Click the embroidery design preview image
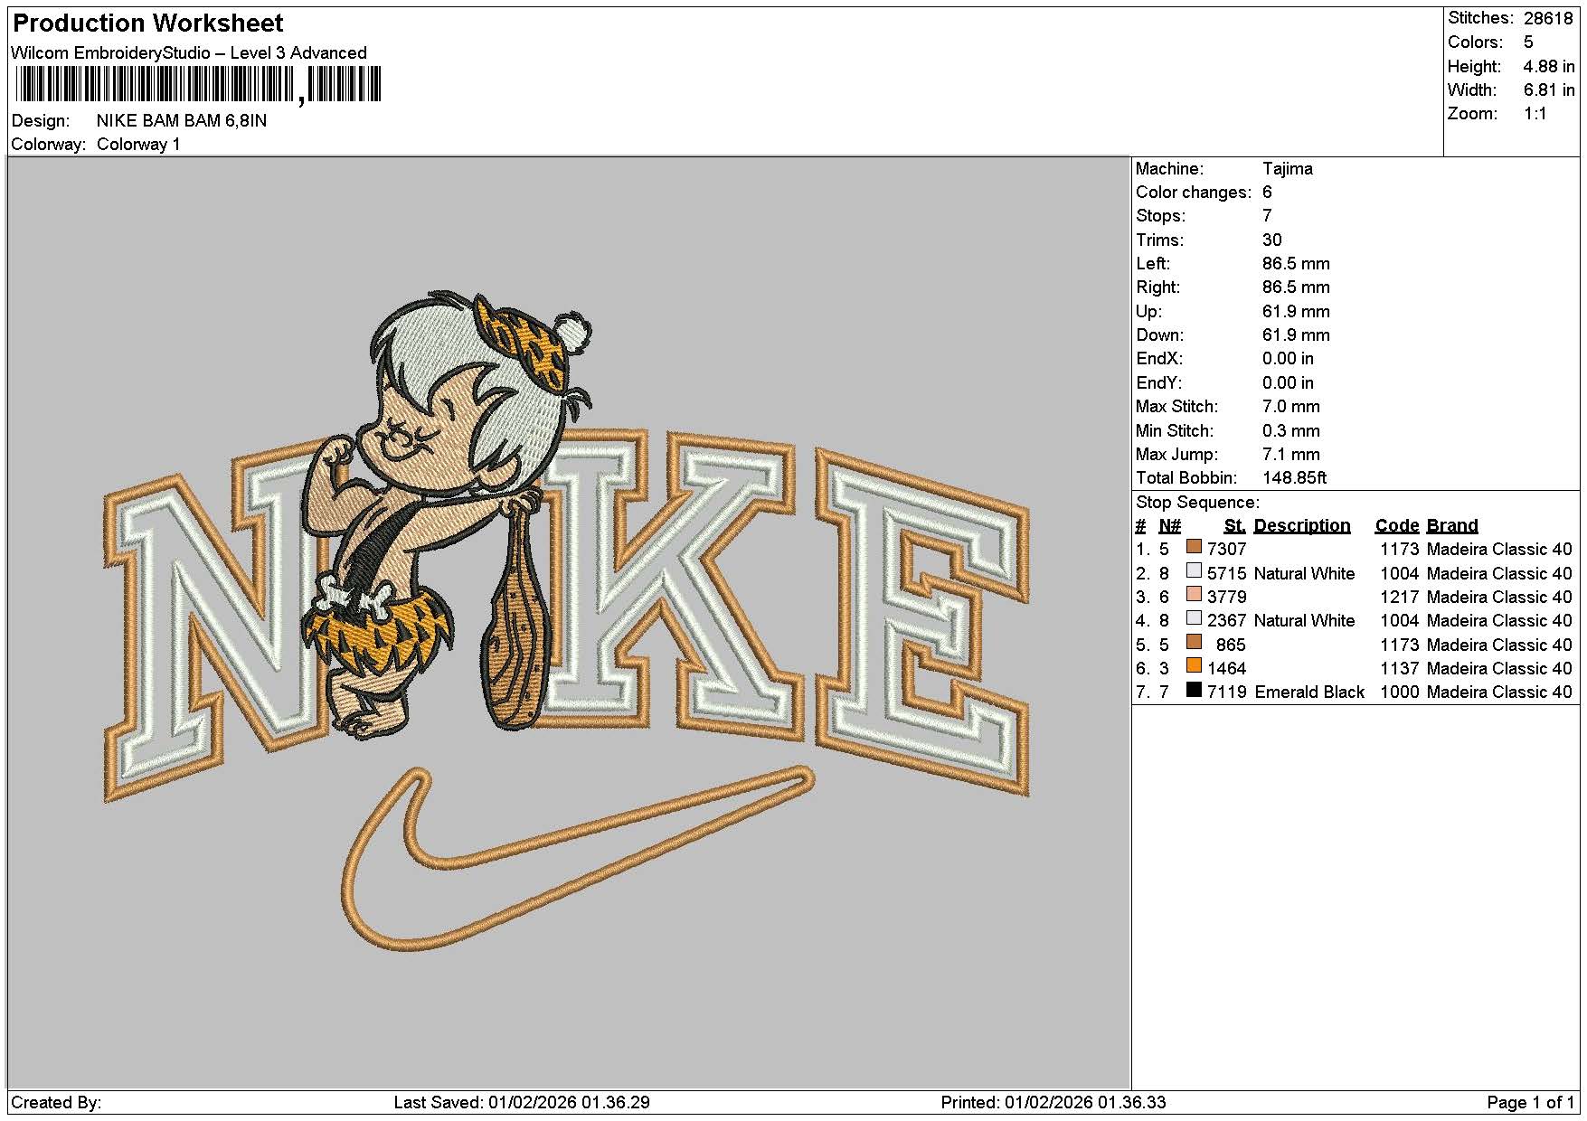The height and width of the screenshot is (1121, 1587). 567,622
